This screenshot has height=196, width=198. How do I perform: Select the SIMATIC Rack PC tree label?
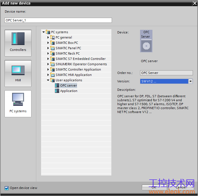(68, 53)
